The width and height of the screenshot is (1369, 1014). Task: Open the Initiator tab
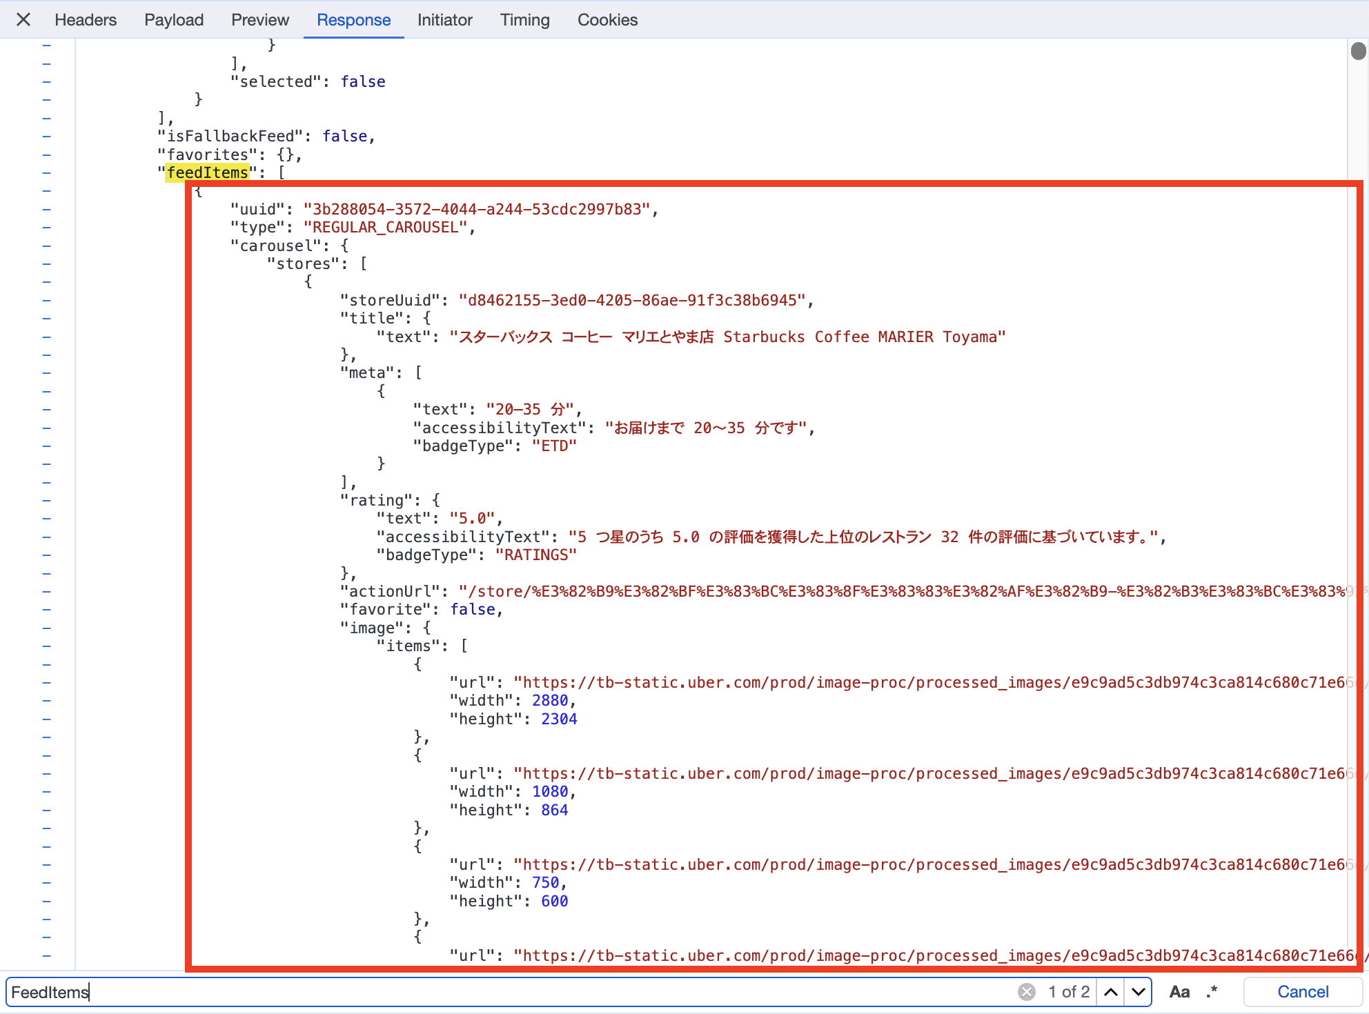[x=444, y=20]
